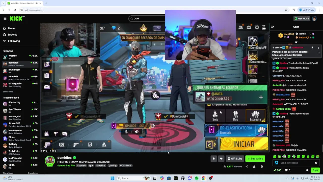Open the chat shop icon showing 0

click(x=288, y=170)
